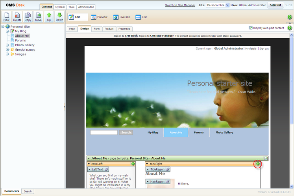Switch to Form tab
The image size is (294, 196).
pos(97,29)
